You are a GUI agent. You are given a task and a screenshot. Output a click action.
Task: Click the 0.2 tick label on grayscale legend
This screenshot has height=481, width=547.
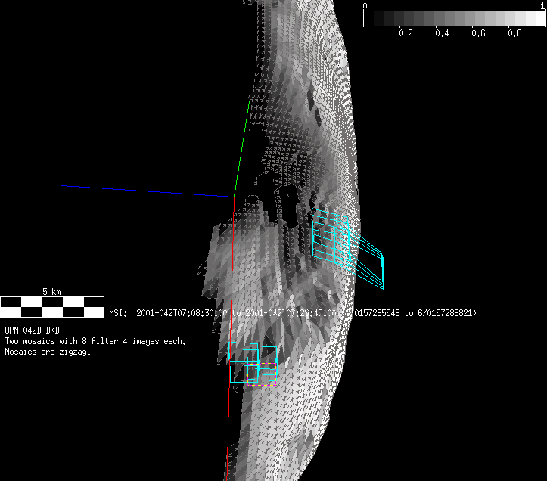[x=406, y=33]
